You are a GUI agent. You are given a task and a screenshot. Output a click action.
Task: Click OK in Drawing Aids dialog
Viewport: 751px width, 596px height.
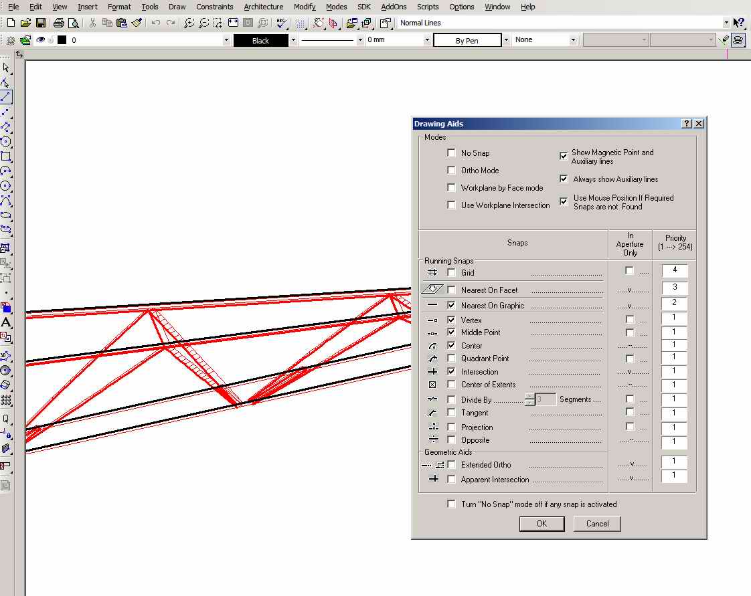click(541, 524)
